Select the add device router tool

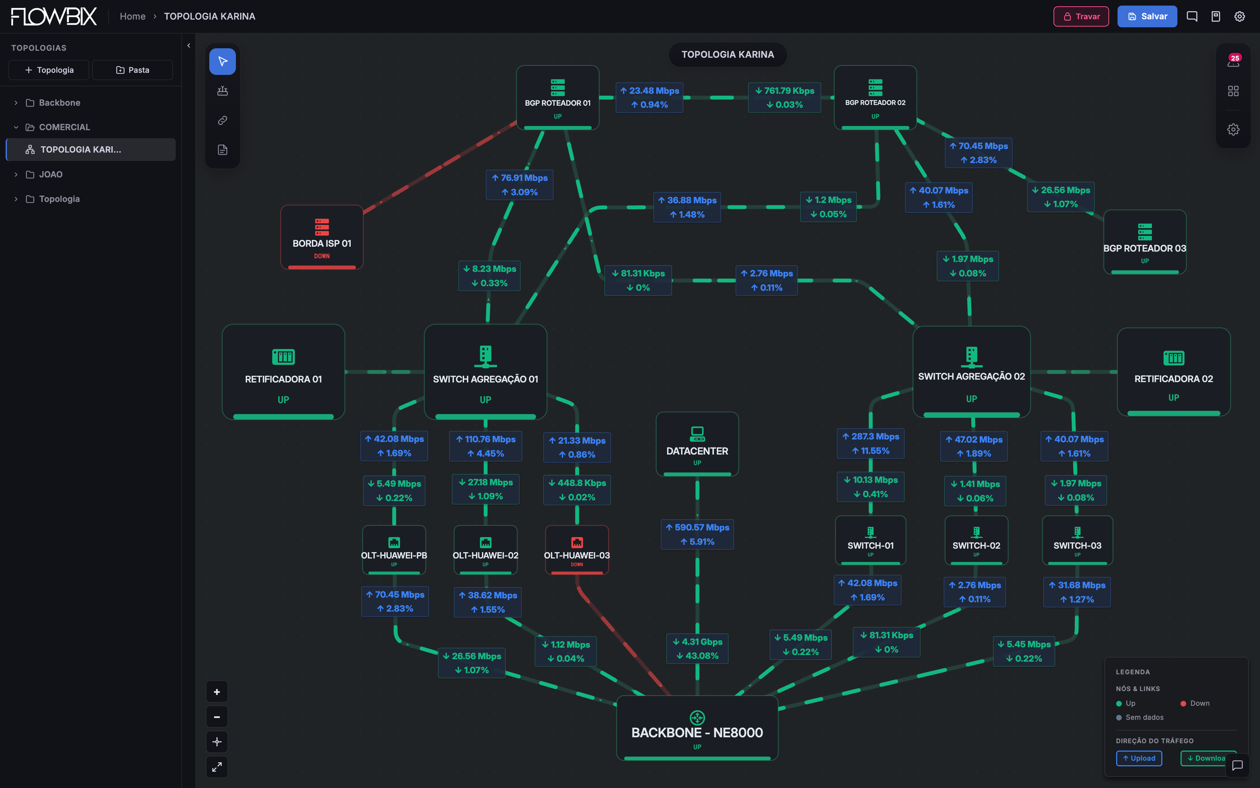(223, 91)
